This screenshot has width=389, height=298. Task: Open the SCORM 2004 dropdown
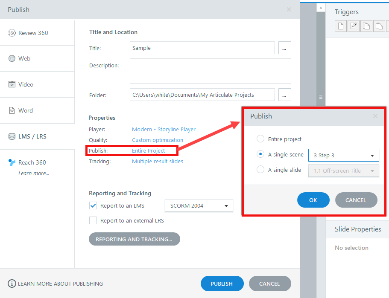[199, 205]
